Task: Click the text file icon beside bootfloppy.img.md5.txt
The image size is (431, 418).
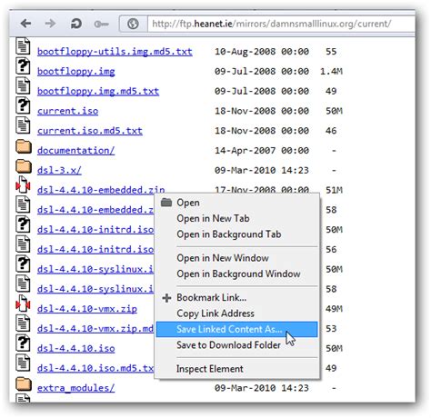Action: 23,85
